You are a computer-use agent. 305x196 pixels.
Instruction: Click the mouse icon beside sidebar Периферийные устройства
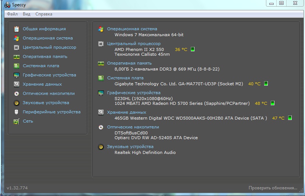pyautogui.click(x=17, y=112)
